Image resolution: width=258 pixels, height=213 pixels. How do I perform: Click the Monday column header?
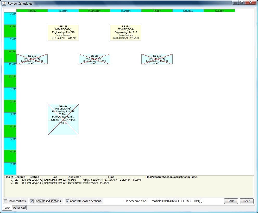(32, 11)
